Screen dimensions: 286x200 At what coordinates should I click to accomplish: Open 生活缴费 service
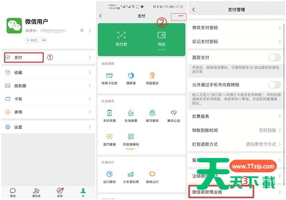131,116
